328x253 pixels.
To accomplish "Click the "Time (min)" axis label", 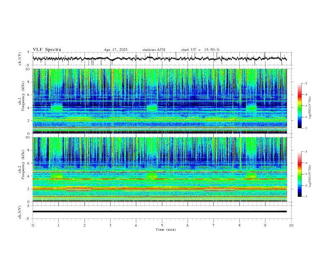I will point(166,229).
